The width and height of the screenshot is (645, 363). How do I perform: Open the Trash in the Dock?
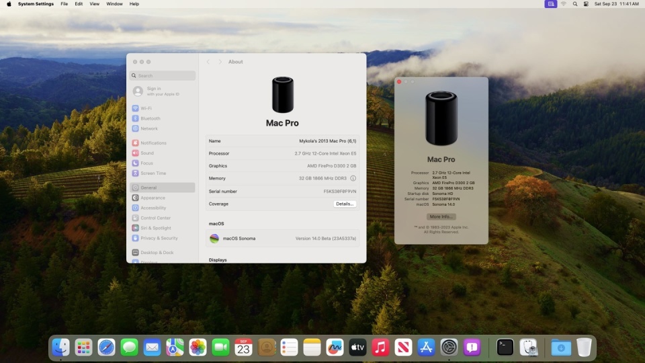tap(584, 348)
